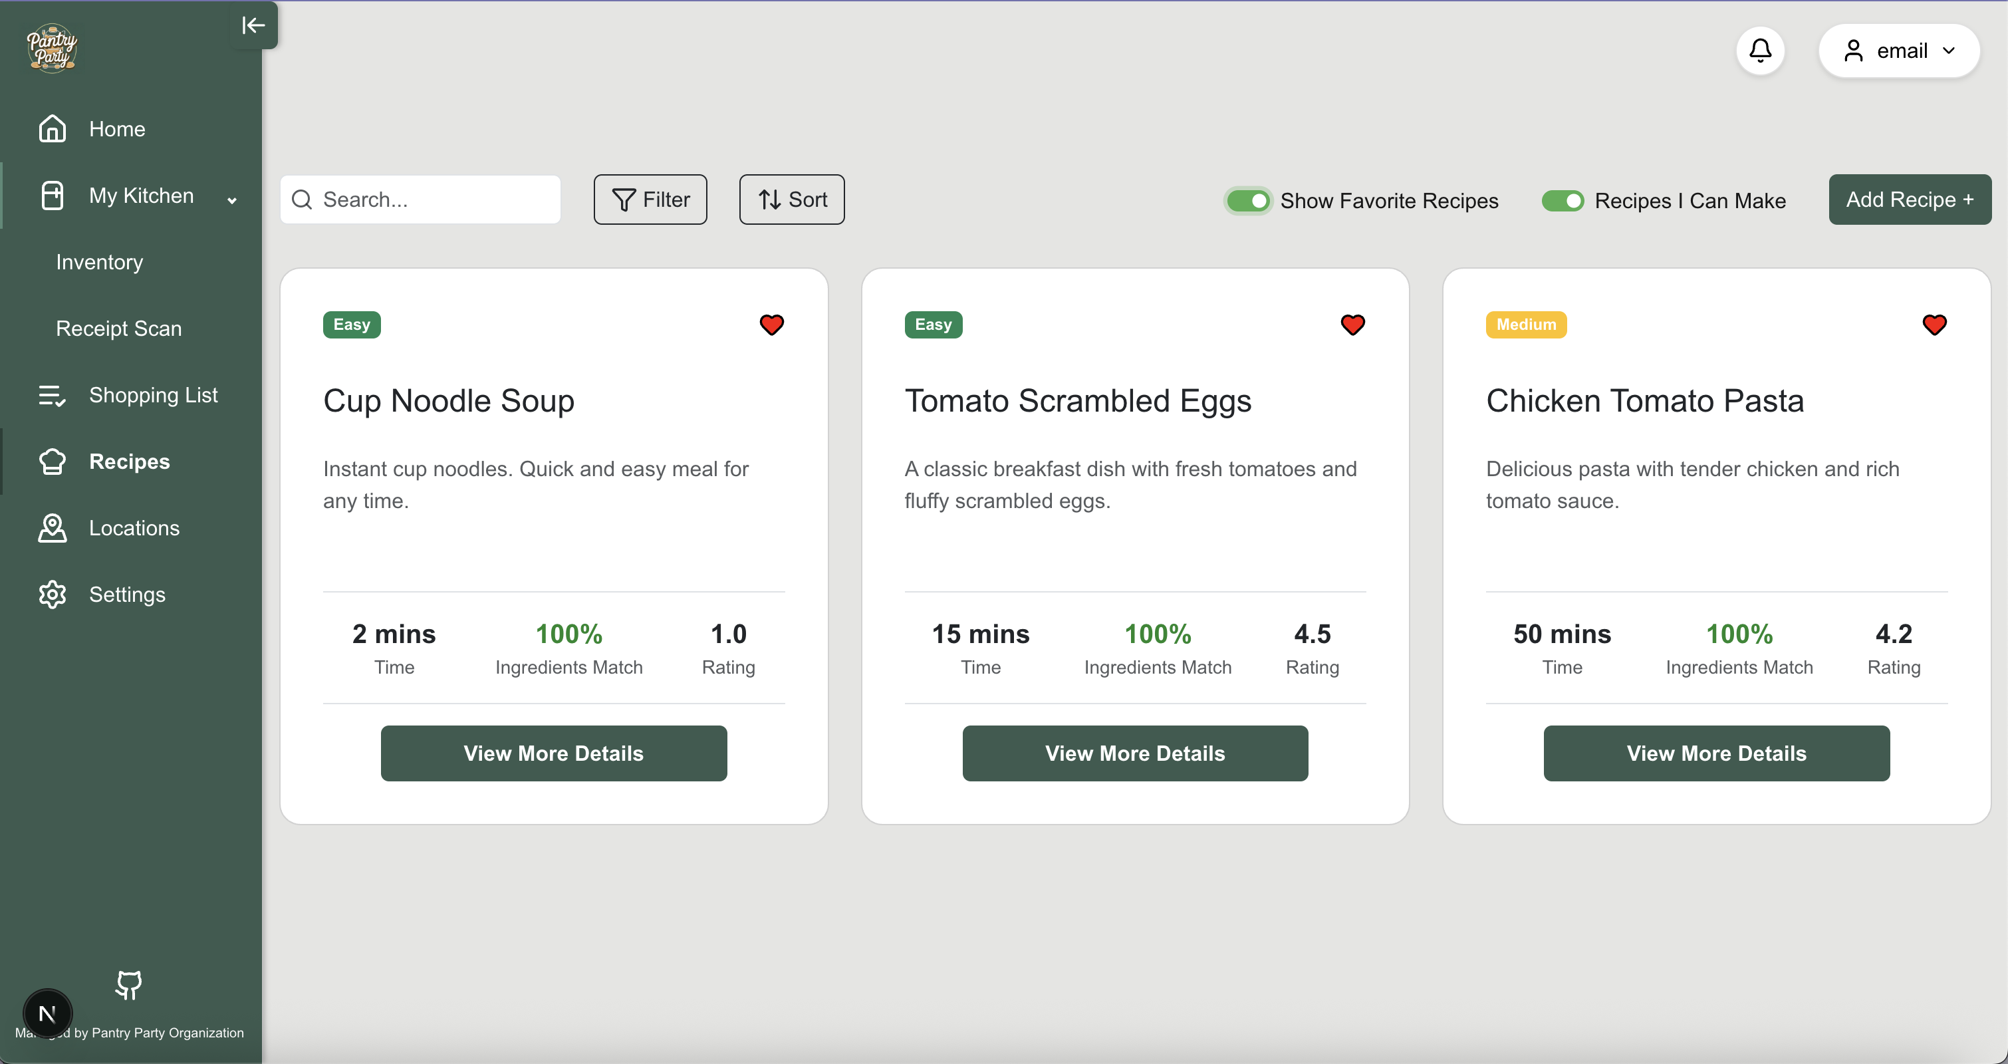View More Details for Chicken Tomato Pasta
Image resolution: width=2008 pixels, height=1064 pixels.
(1717, 753)
